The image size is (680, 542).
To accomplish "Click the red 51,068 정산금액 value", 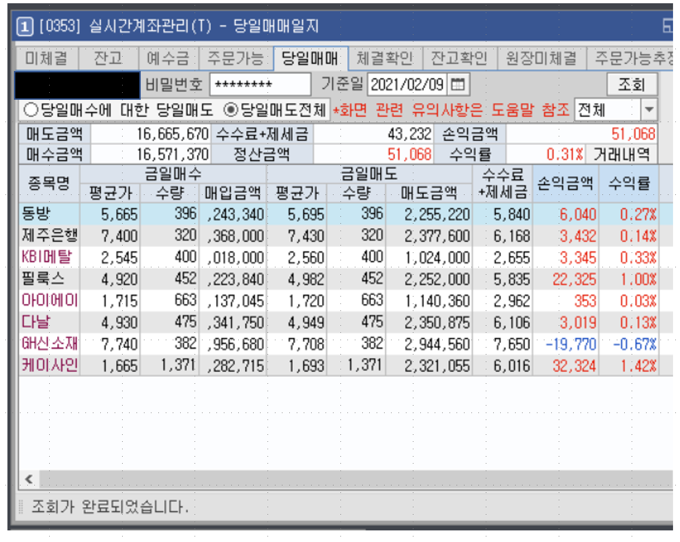I will [409, 154].
